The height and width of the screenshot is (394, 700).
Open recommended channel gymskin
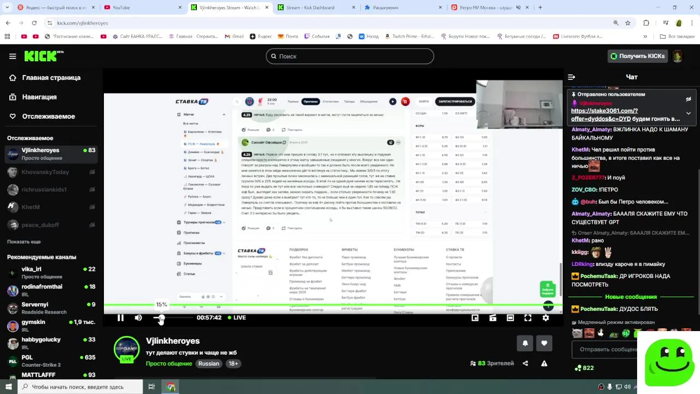coord(51,325)
